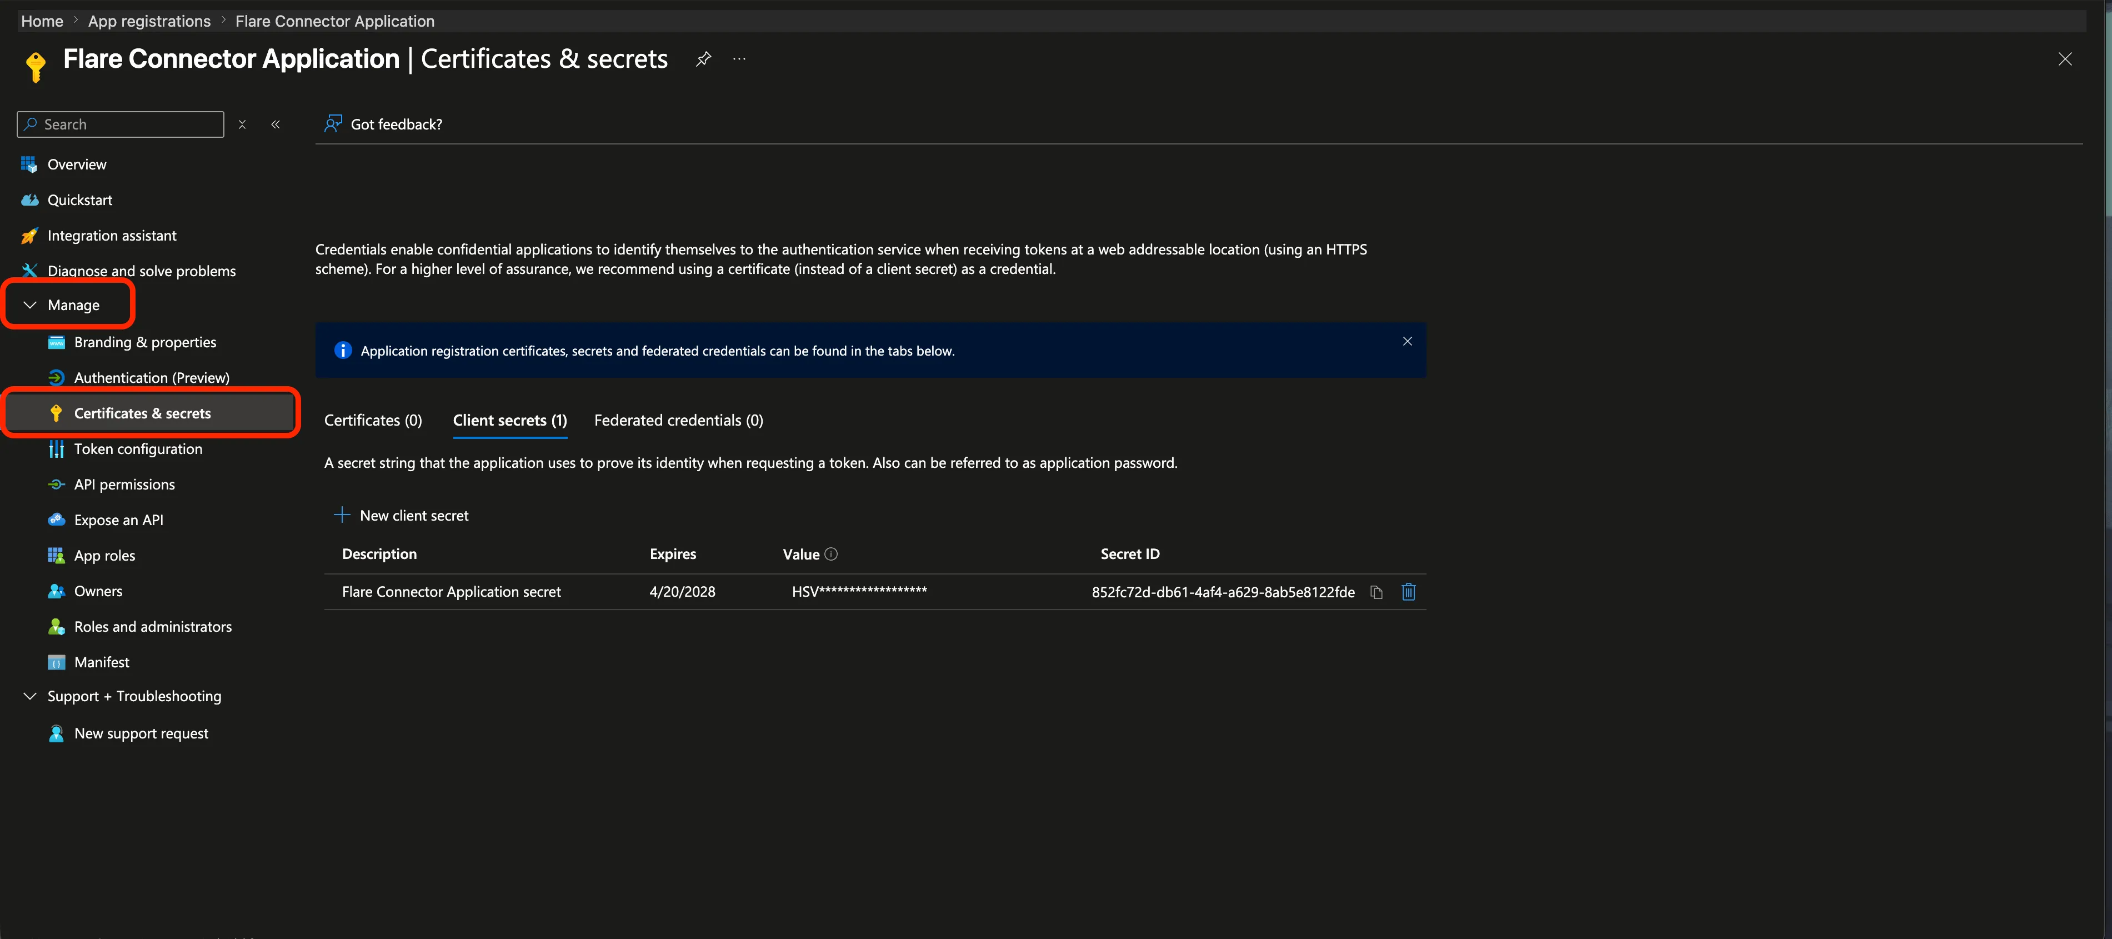Collapse the sidebar menu with double chevron

(x=276, y=124)
